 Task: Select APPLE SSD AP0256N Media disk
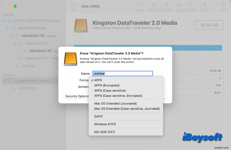pos(37,21)
